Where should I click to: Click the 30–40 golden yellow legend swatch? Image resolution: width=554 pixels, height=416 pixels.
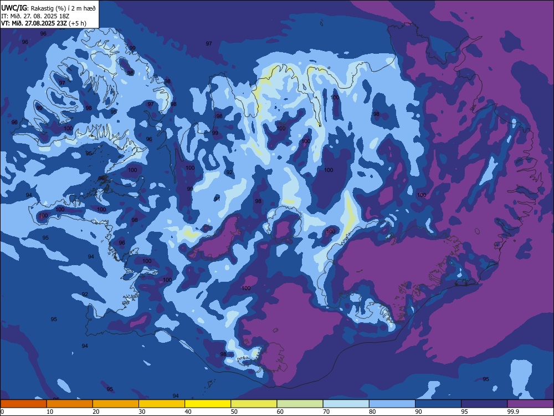pos(162,404)
